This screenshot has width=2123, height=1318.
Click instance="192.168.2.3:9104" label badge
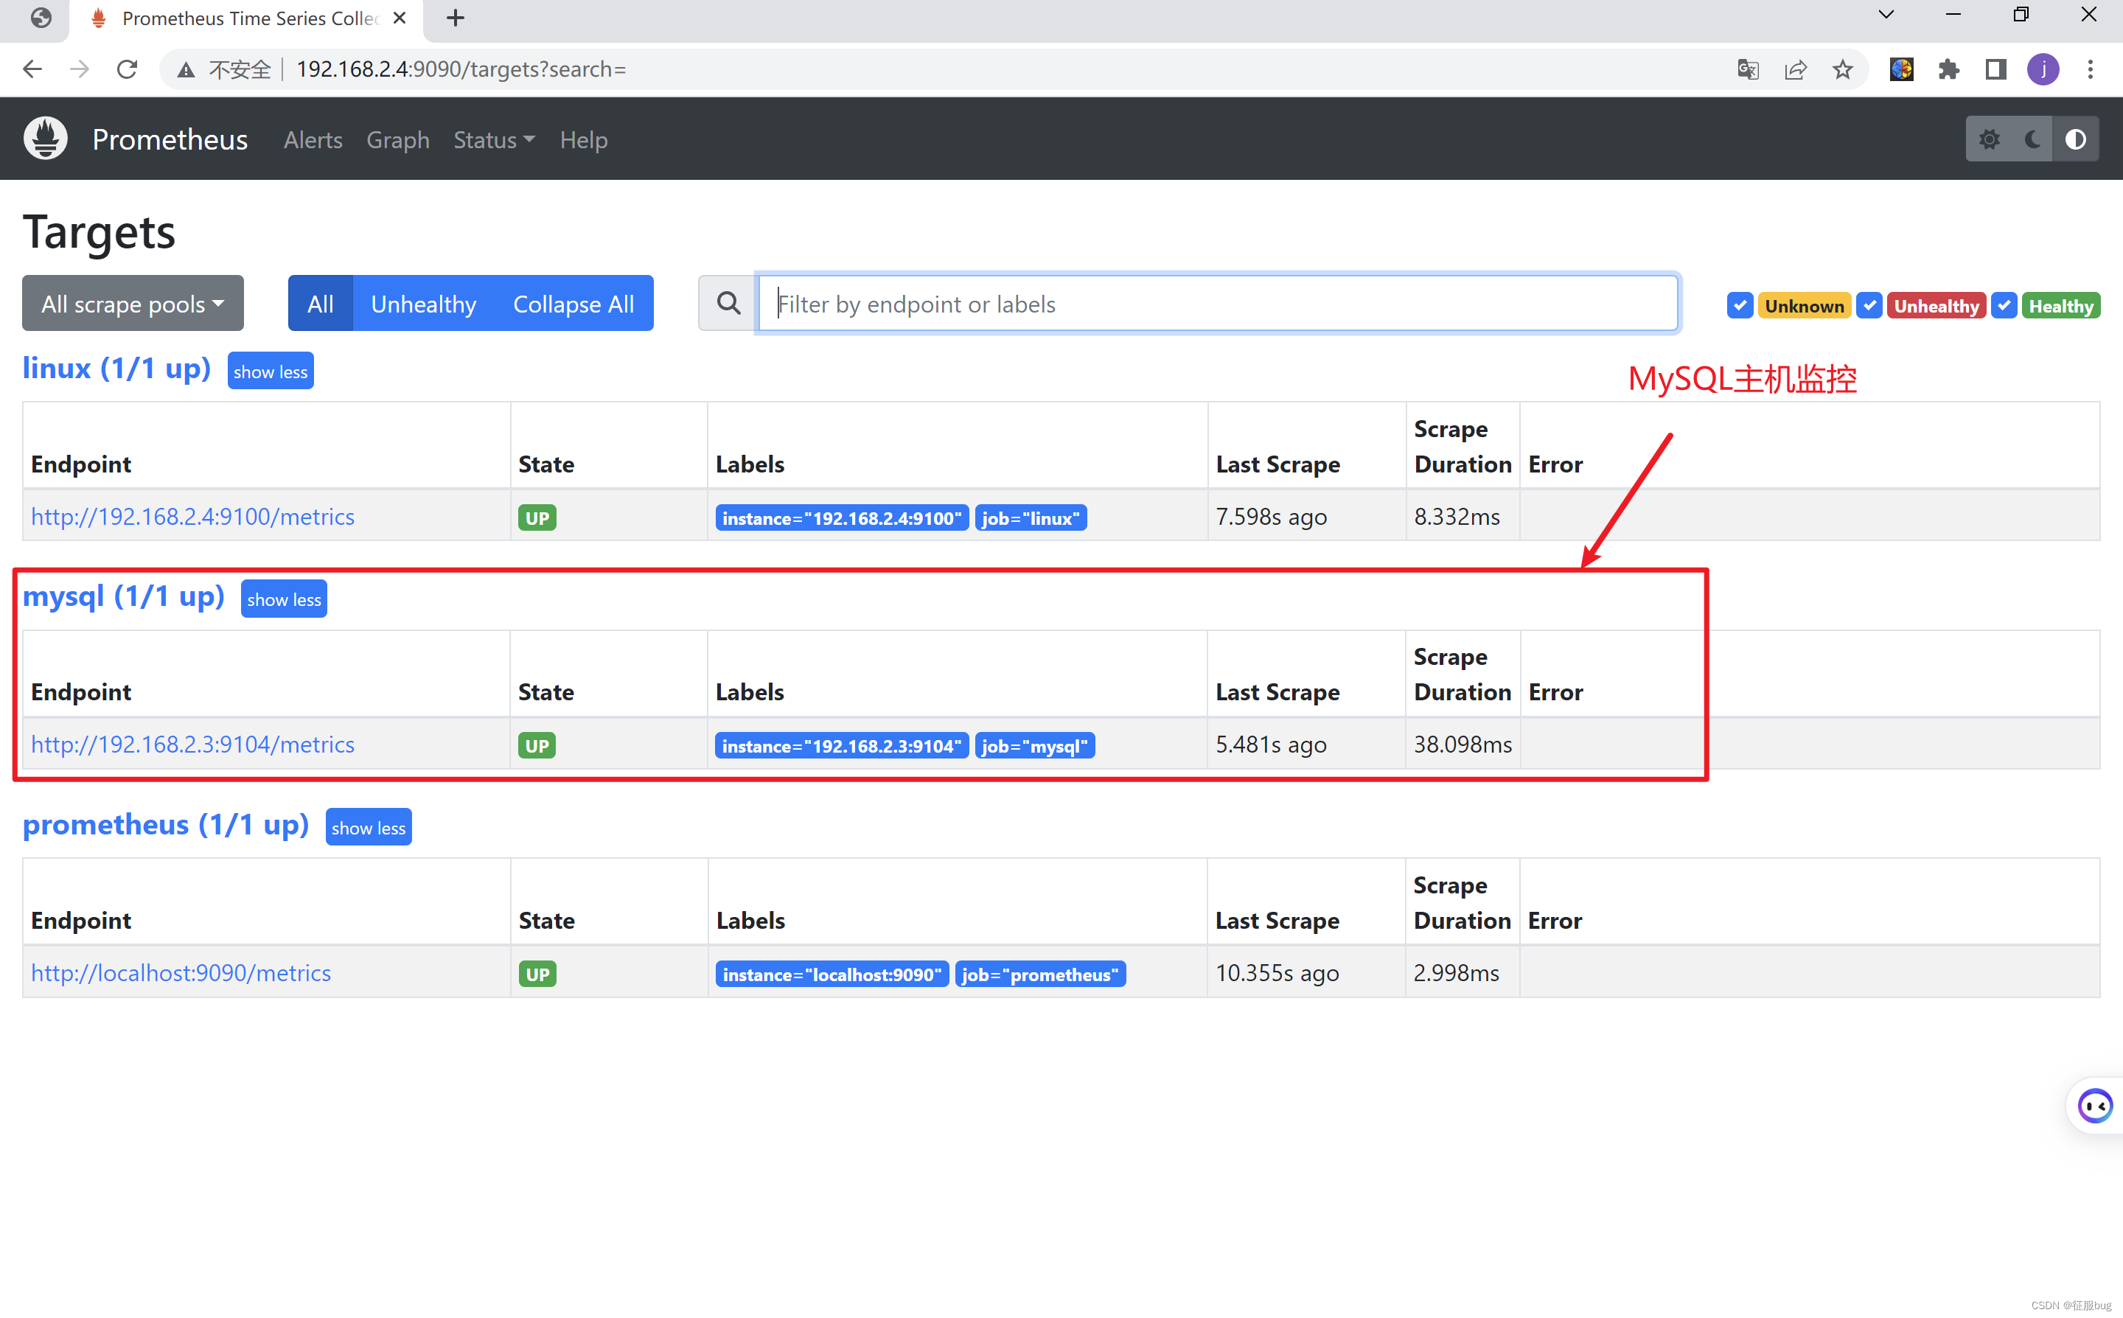(842, 746)
